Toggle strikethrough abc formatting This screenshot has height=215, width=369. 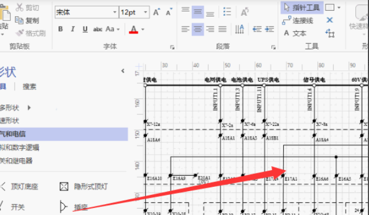tap(98, 29)
